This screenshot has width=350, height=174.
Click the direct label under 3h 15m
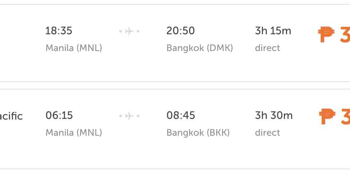click(x=267, y=48)
